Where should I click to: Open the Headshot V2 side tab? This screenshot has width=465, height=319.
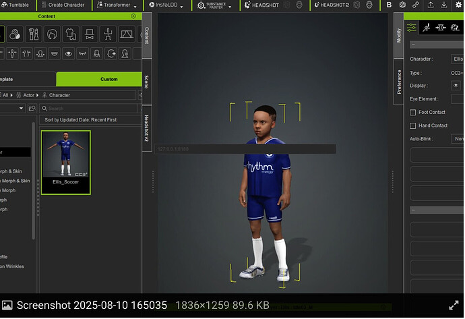click(x=147, y=128)
